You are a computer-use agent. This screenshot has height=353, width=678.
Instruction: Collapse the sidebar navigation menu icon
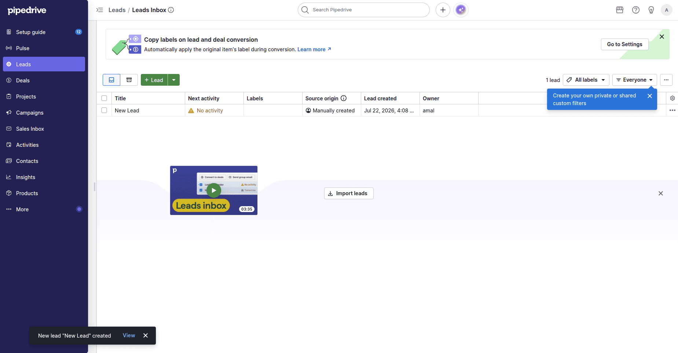[100, 10]
